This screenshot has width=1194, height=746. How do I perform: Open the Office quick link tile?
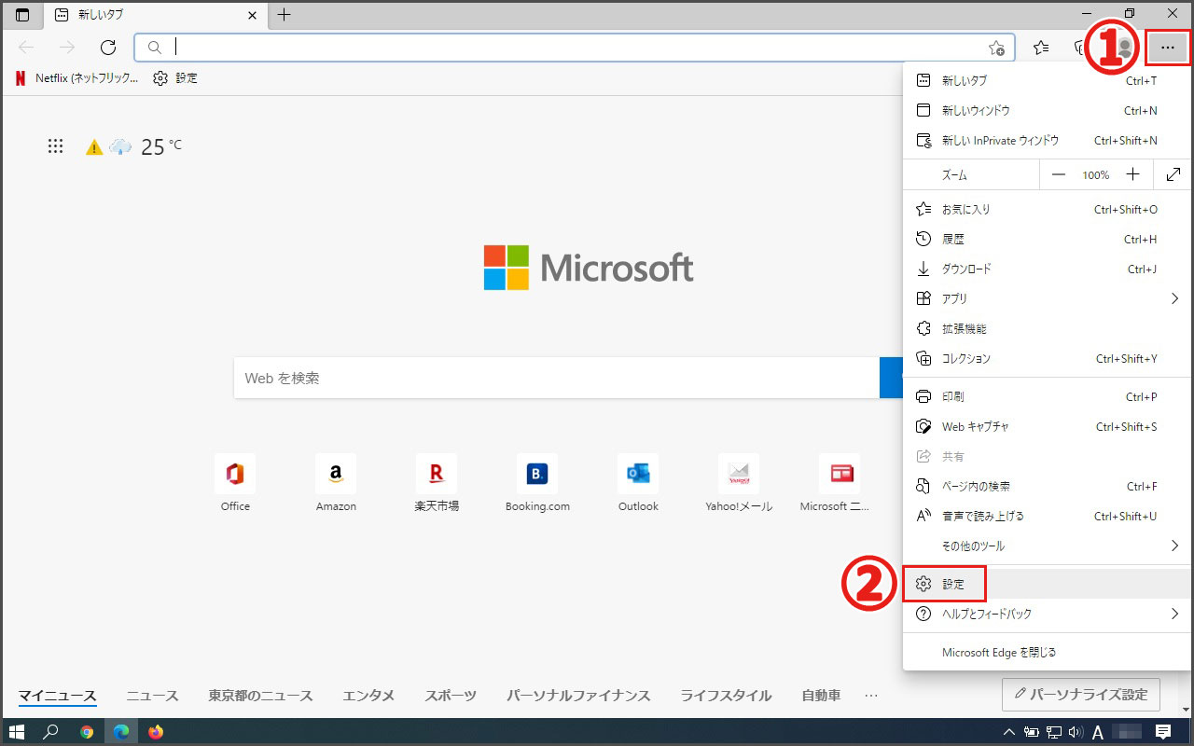235,484
